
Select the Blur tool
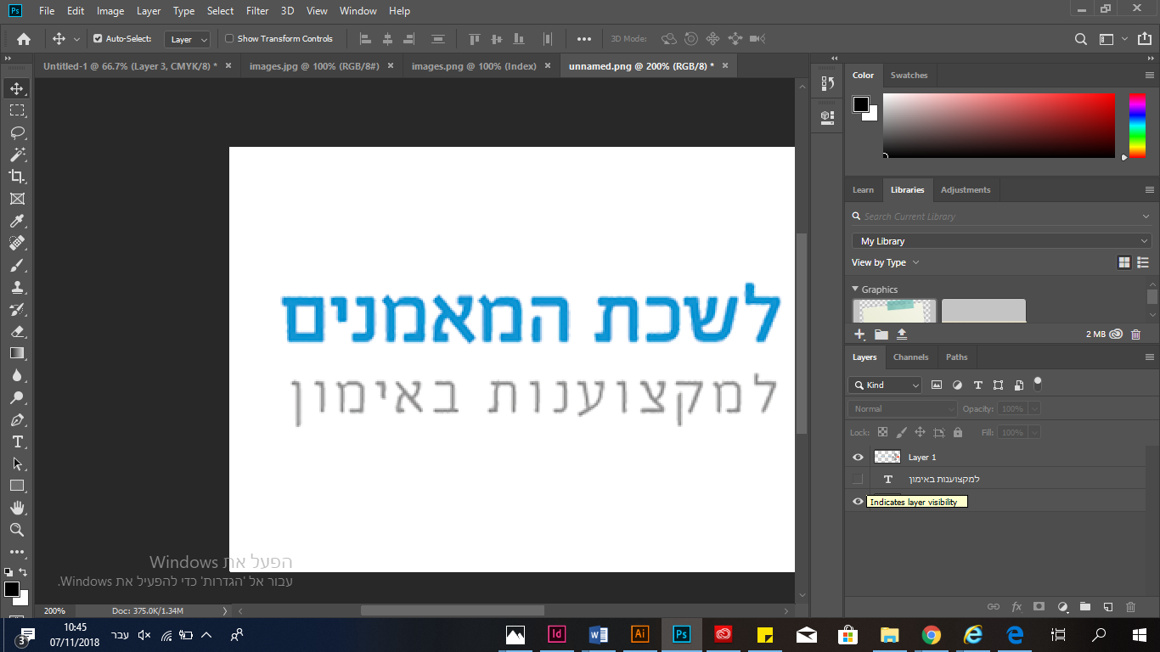tap(17, 375)
